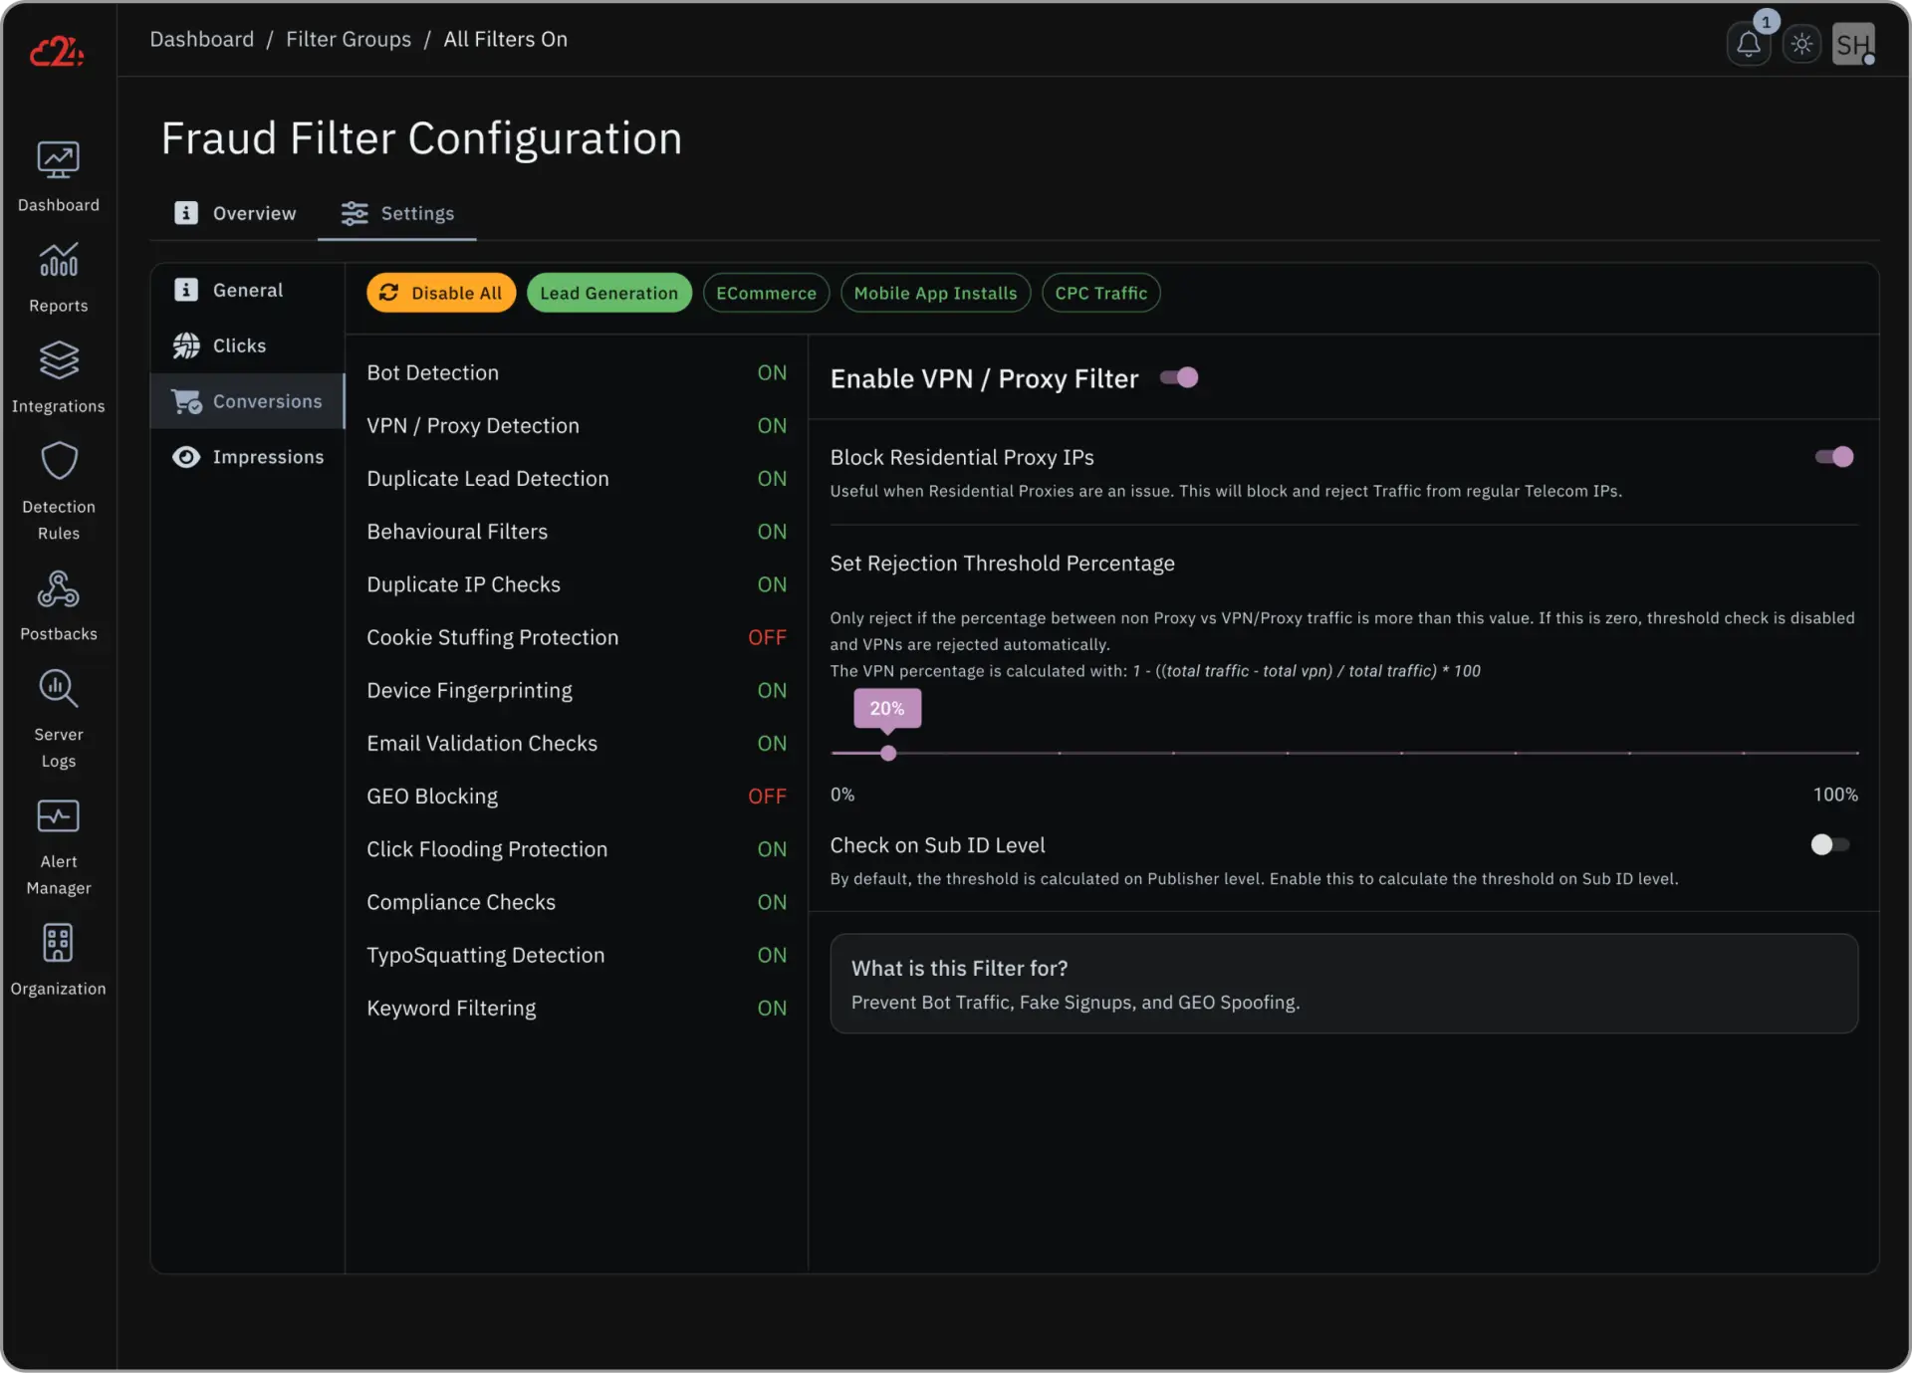Open the SH user avatar menu
This screenshot has height=1373, width=1912.
1852,45
